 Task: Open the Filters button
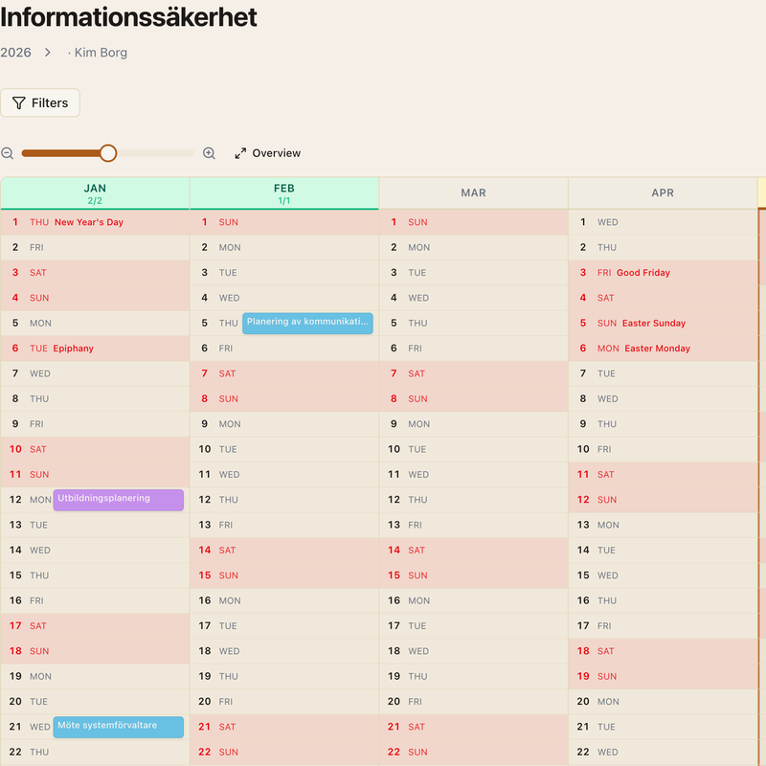pos(40,102)
